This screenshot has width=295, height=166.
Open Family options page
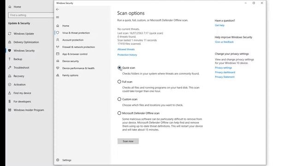[x=70, y=75]
